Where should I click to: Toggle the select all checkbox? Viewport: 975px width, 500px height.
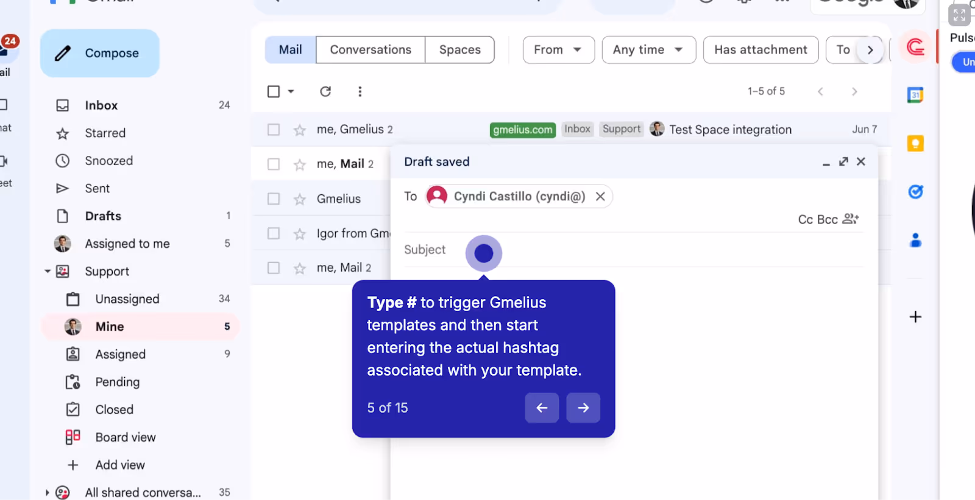tap(274, 91)
